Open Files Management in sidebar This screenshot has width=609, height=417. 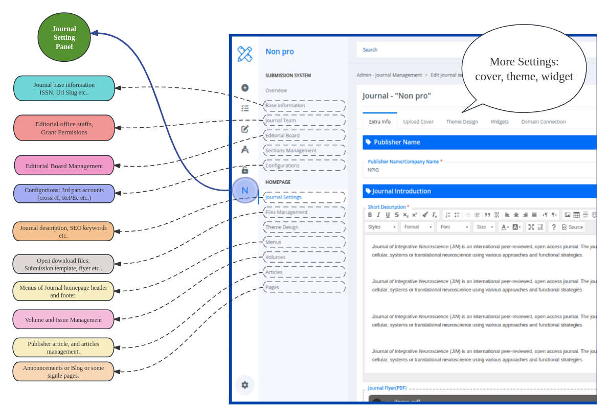(286, 212)
